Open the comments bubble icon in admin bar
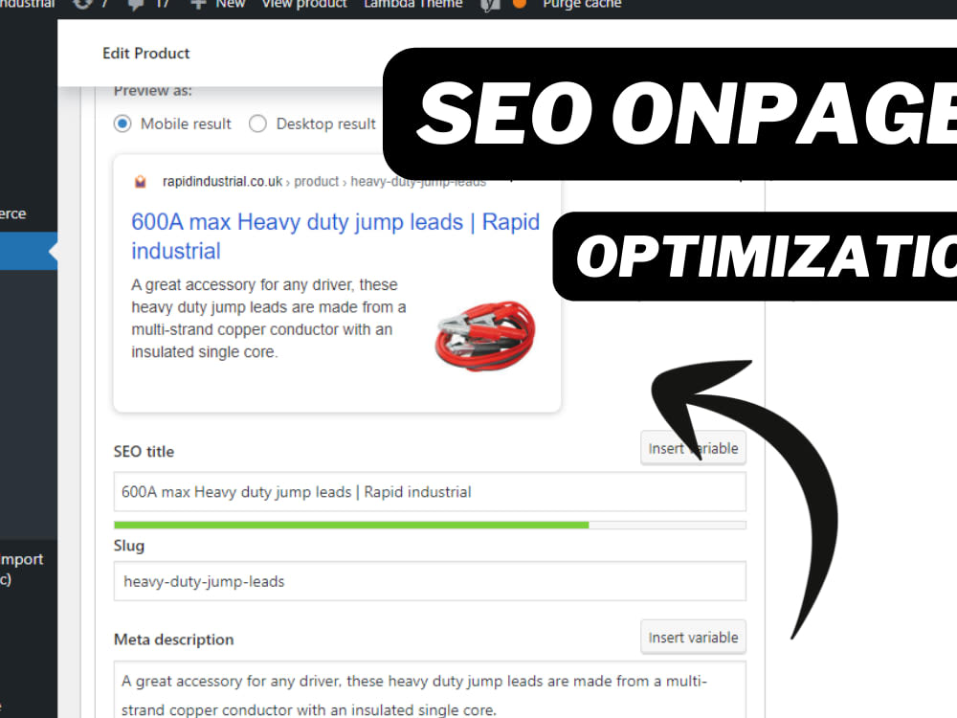 pos(136,4)
